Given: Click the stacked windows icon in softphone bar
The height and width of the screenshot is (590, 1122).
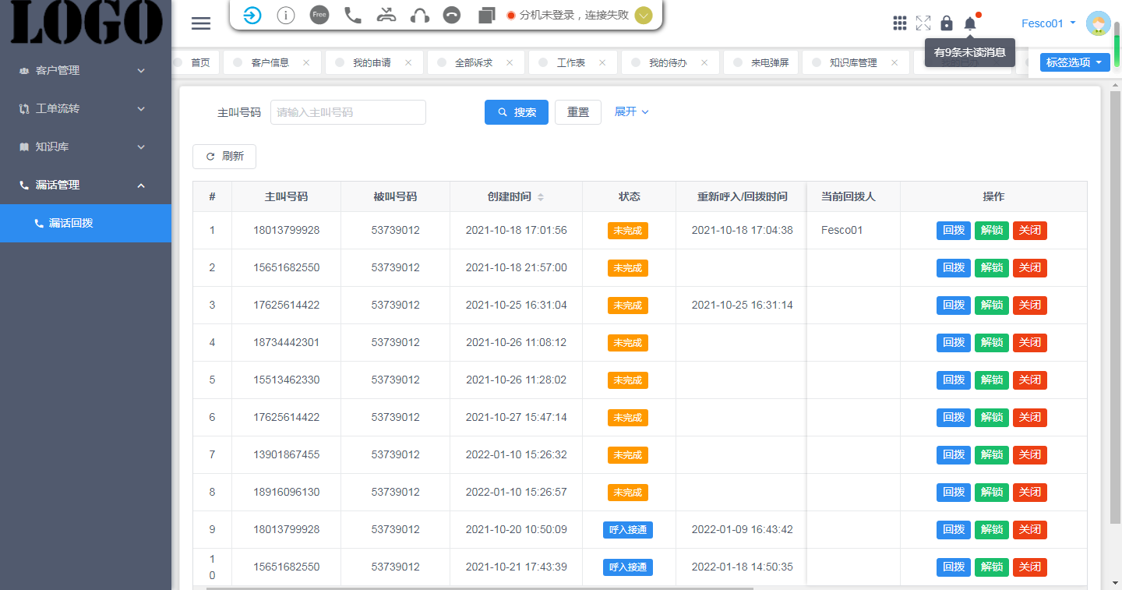Looking at the screenshot, I should (487, 16).
